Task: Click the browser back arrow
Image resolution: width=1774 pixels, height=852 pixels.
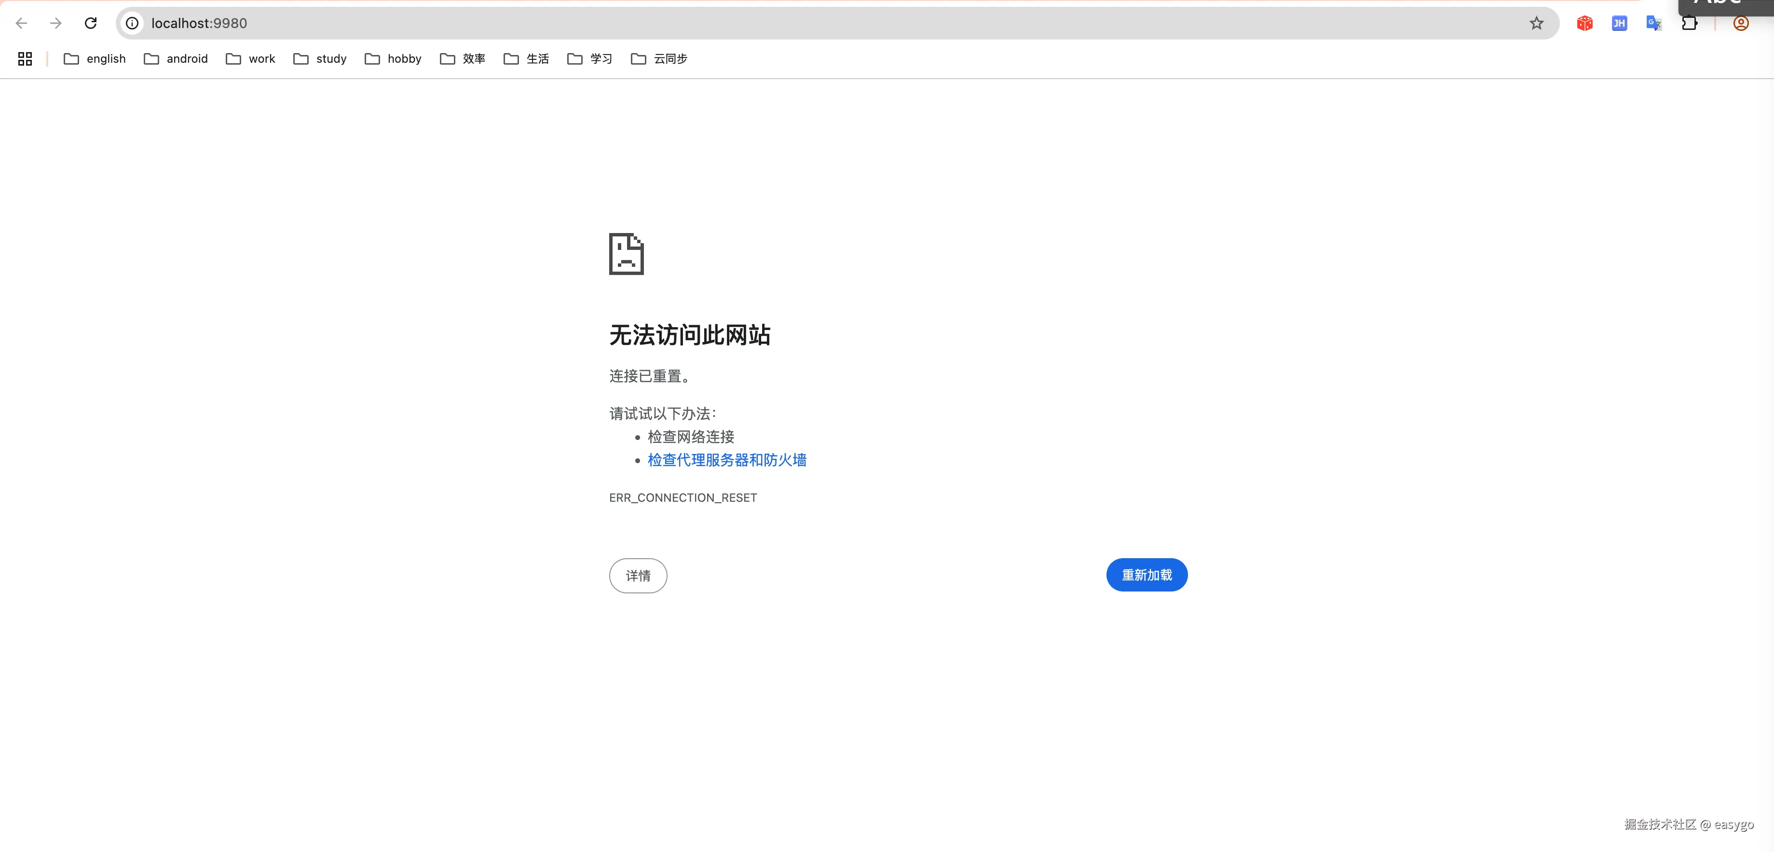Action: (21, 24)
